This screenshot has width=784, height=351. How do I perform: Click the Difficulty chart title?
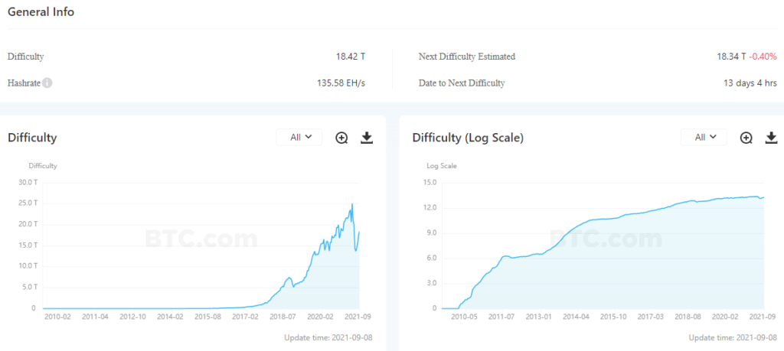point(32,138)
